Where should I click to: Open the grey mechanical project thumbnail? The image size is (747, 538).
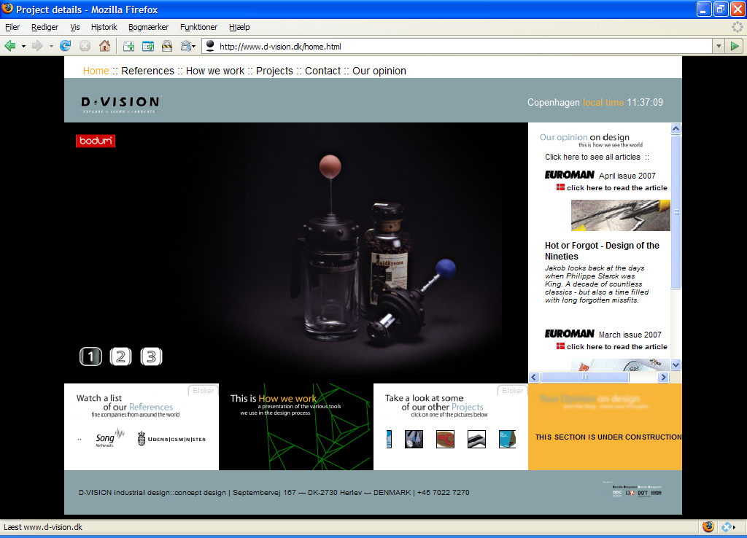414,439
